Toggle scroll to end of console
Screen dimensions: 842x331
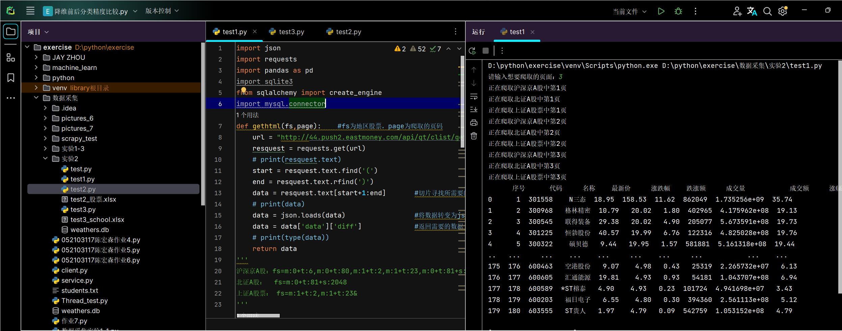tap(474, 109)
